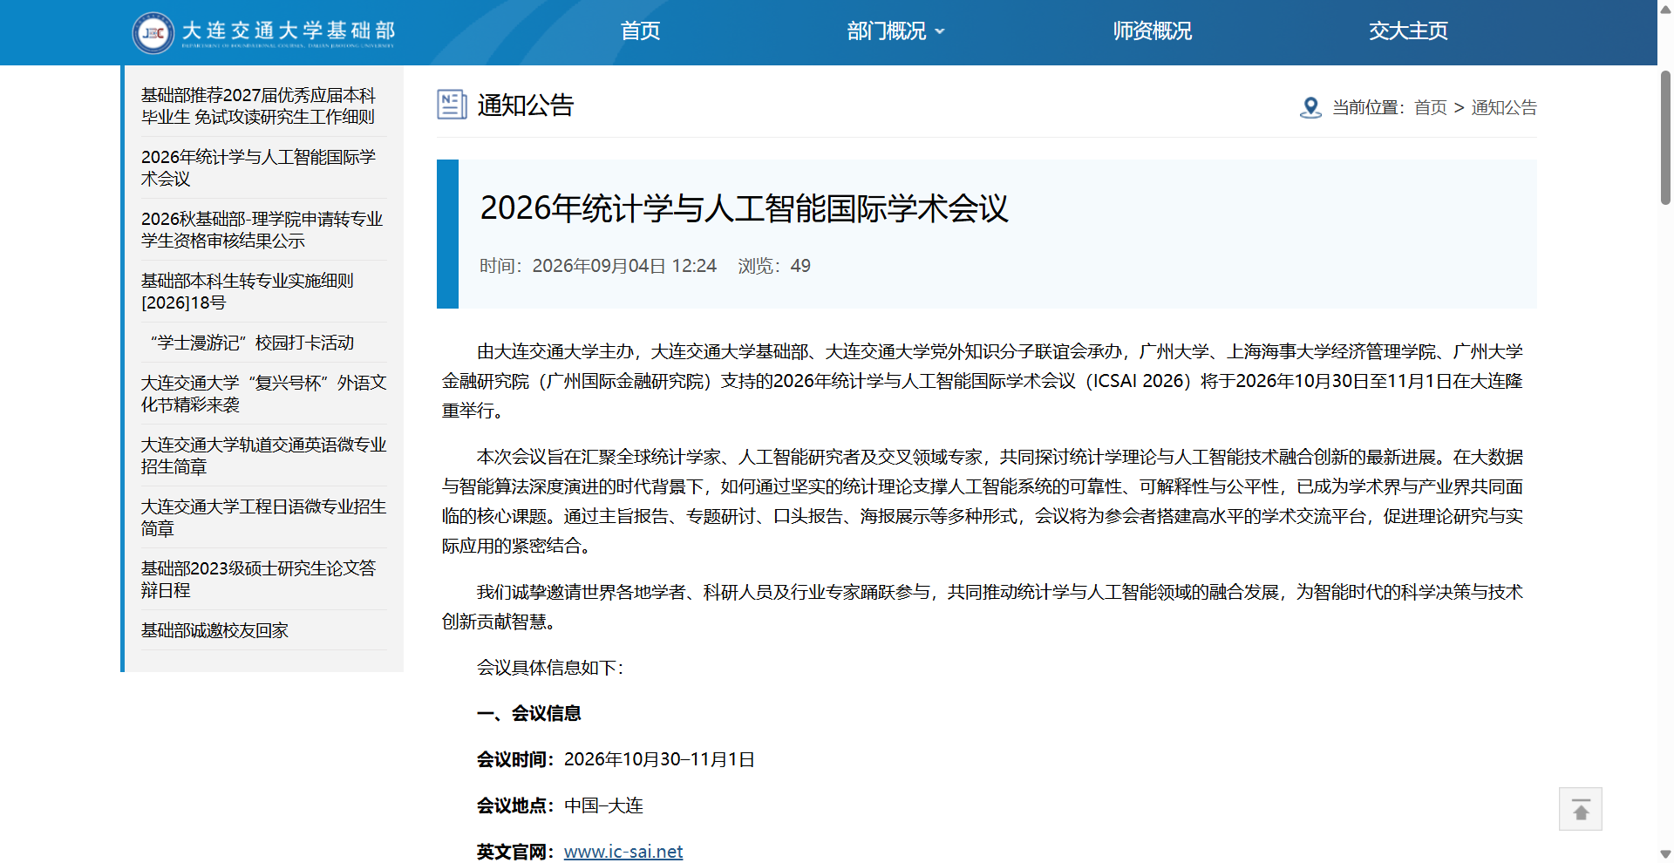Click the 通知公告 section heading text
Viewport: 1674px width, 863px height.
pos(526,105)
